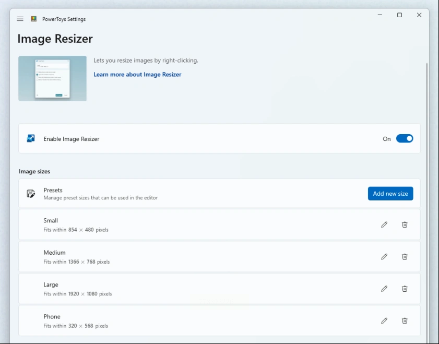Open the hamburger navigation menu
This screenshot has height=344, width=439.
click(20, 19)
